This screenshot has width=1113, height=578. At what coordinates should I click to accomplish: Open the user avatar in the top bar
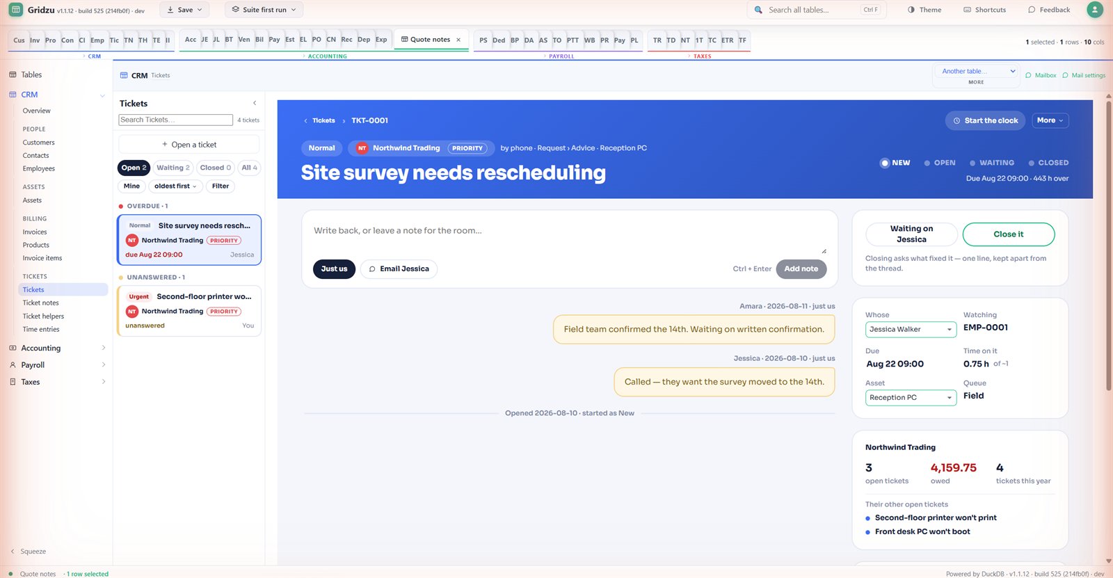tap(1095, 10)
